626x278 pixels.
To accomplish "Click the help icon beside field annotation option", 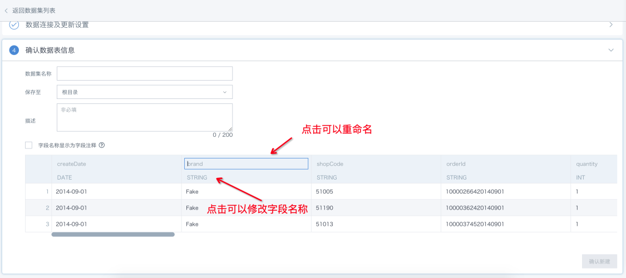I will 102,145.
